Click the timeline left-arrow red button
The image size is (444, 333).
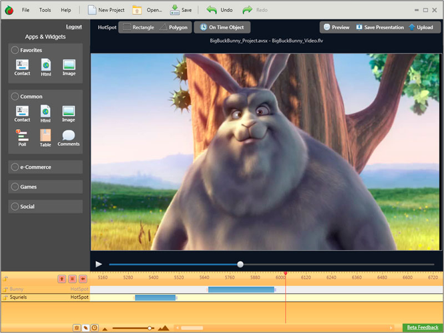tap(83, 279)
